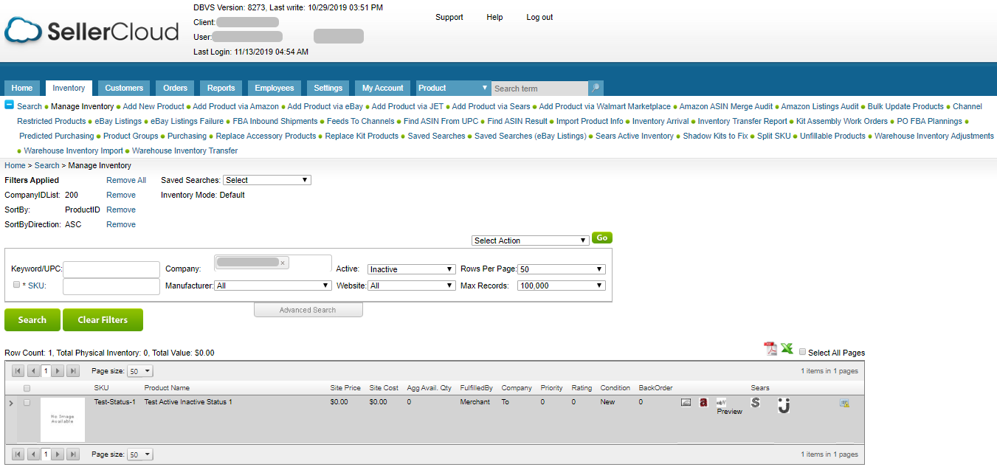This screenshot has width=997, height=467.
Task: Go to last page in top pager
Action: 73,371
